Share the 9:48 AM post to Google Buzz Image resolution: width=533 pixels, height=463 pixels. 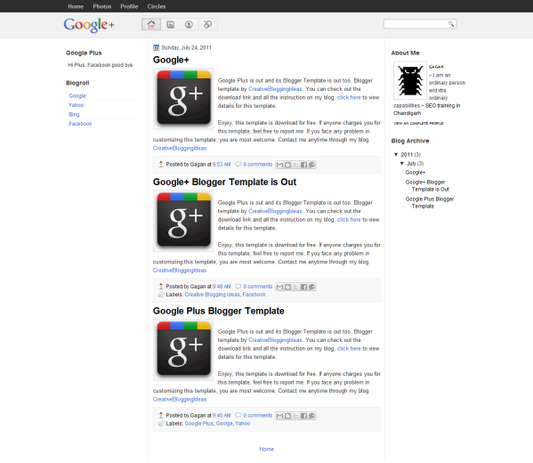tap(311, 287)
